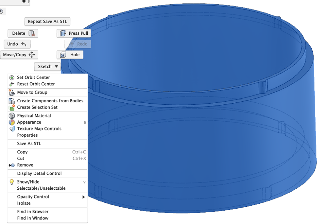Image resolution: width=327 pixels, height=224 pixels.
Task: Click the Undo button
Action: (x=17, y=44)
